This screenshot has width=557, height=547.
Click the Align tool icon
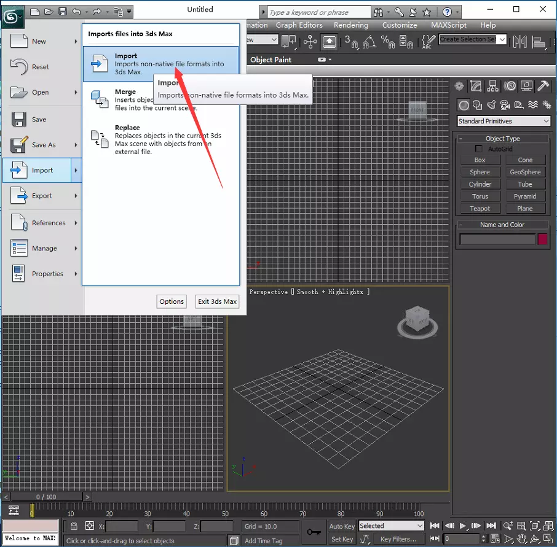point(539,42)
